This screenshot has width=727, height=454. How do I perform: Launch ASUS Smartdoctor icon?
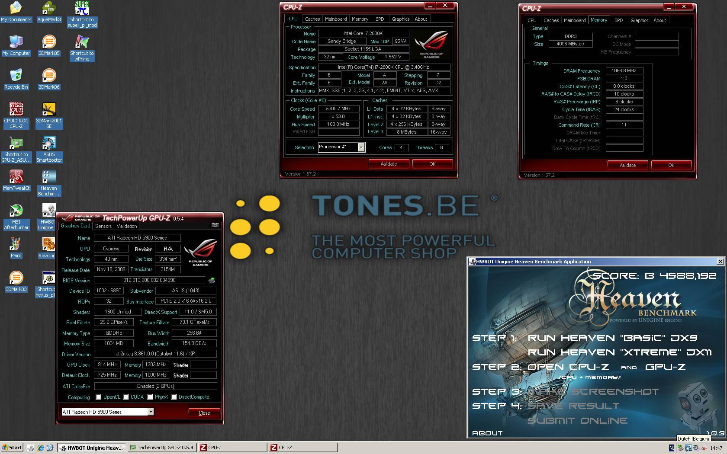(49, 149)
